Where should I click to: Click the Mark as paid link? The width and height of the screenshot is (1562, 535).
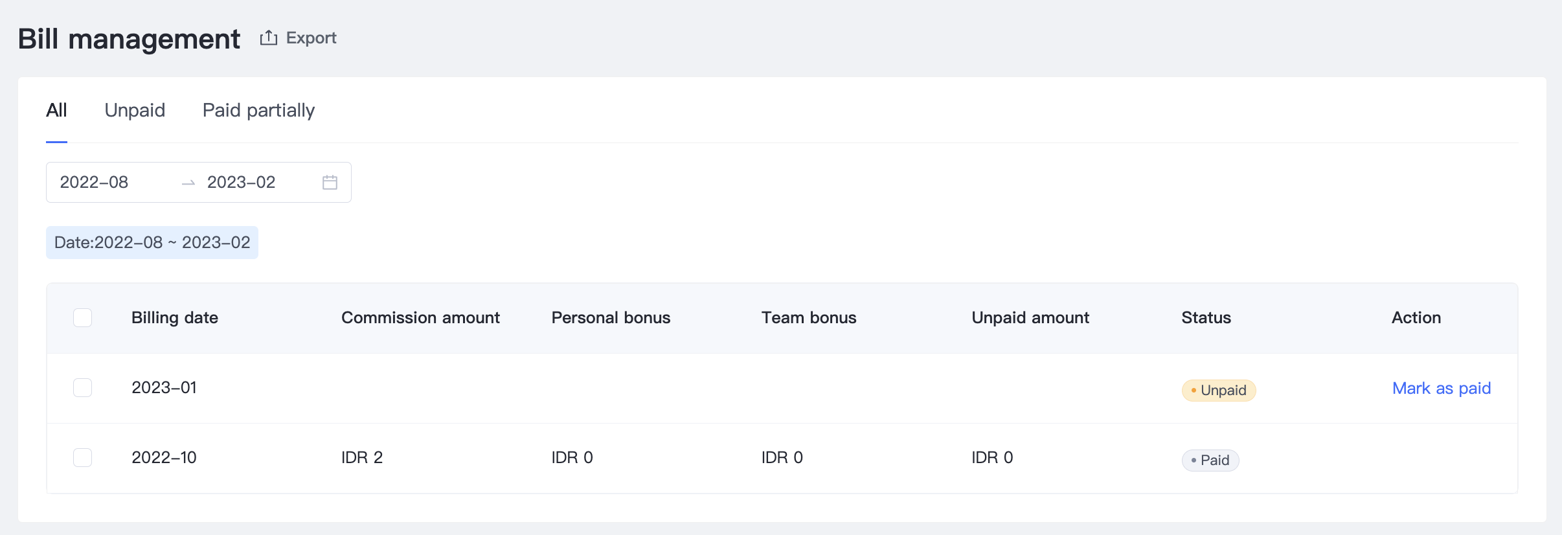[x=1442, y=388]
